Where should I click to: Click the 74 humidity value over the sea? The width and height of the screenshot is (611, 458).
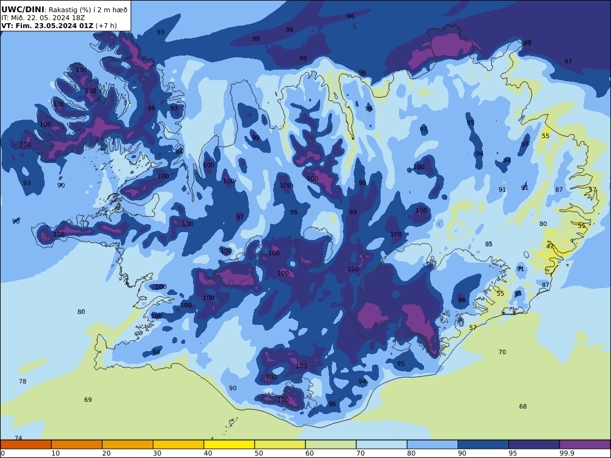coord(18,438)
